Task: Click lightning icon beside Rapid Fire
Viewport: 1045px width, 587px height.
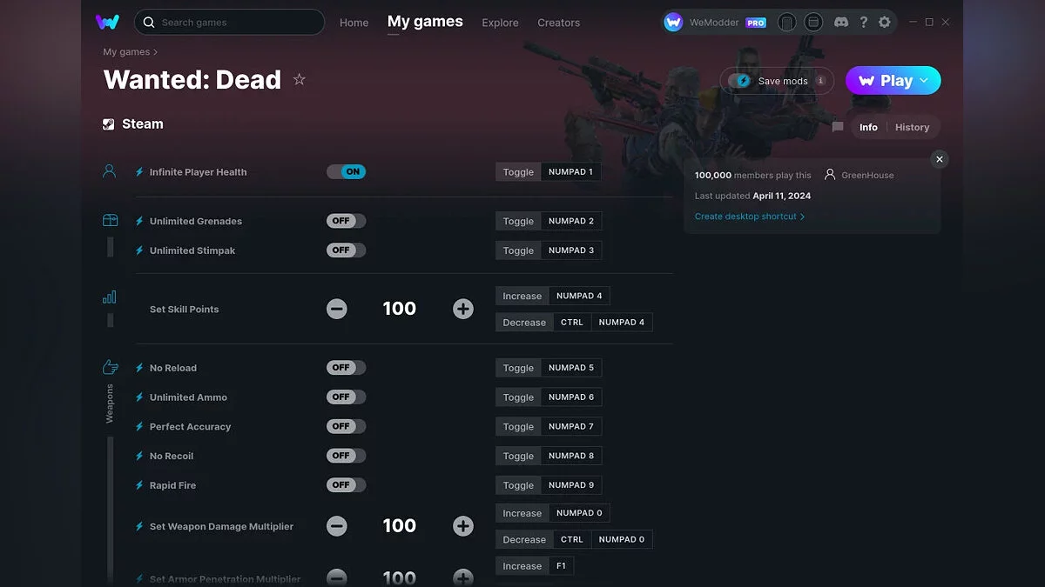Action: pyautogui.click(x=139, y=485)
